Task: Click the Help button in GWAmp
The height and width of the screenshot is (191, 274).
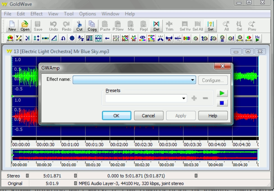Action: tap(213, 115)
